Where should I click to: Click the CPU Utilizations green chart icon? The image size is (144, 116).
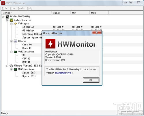click(16, 52)
